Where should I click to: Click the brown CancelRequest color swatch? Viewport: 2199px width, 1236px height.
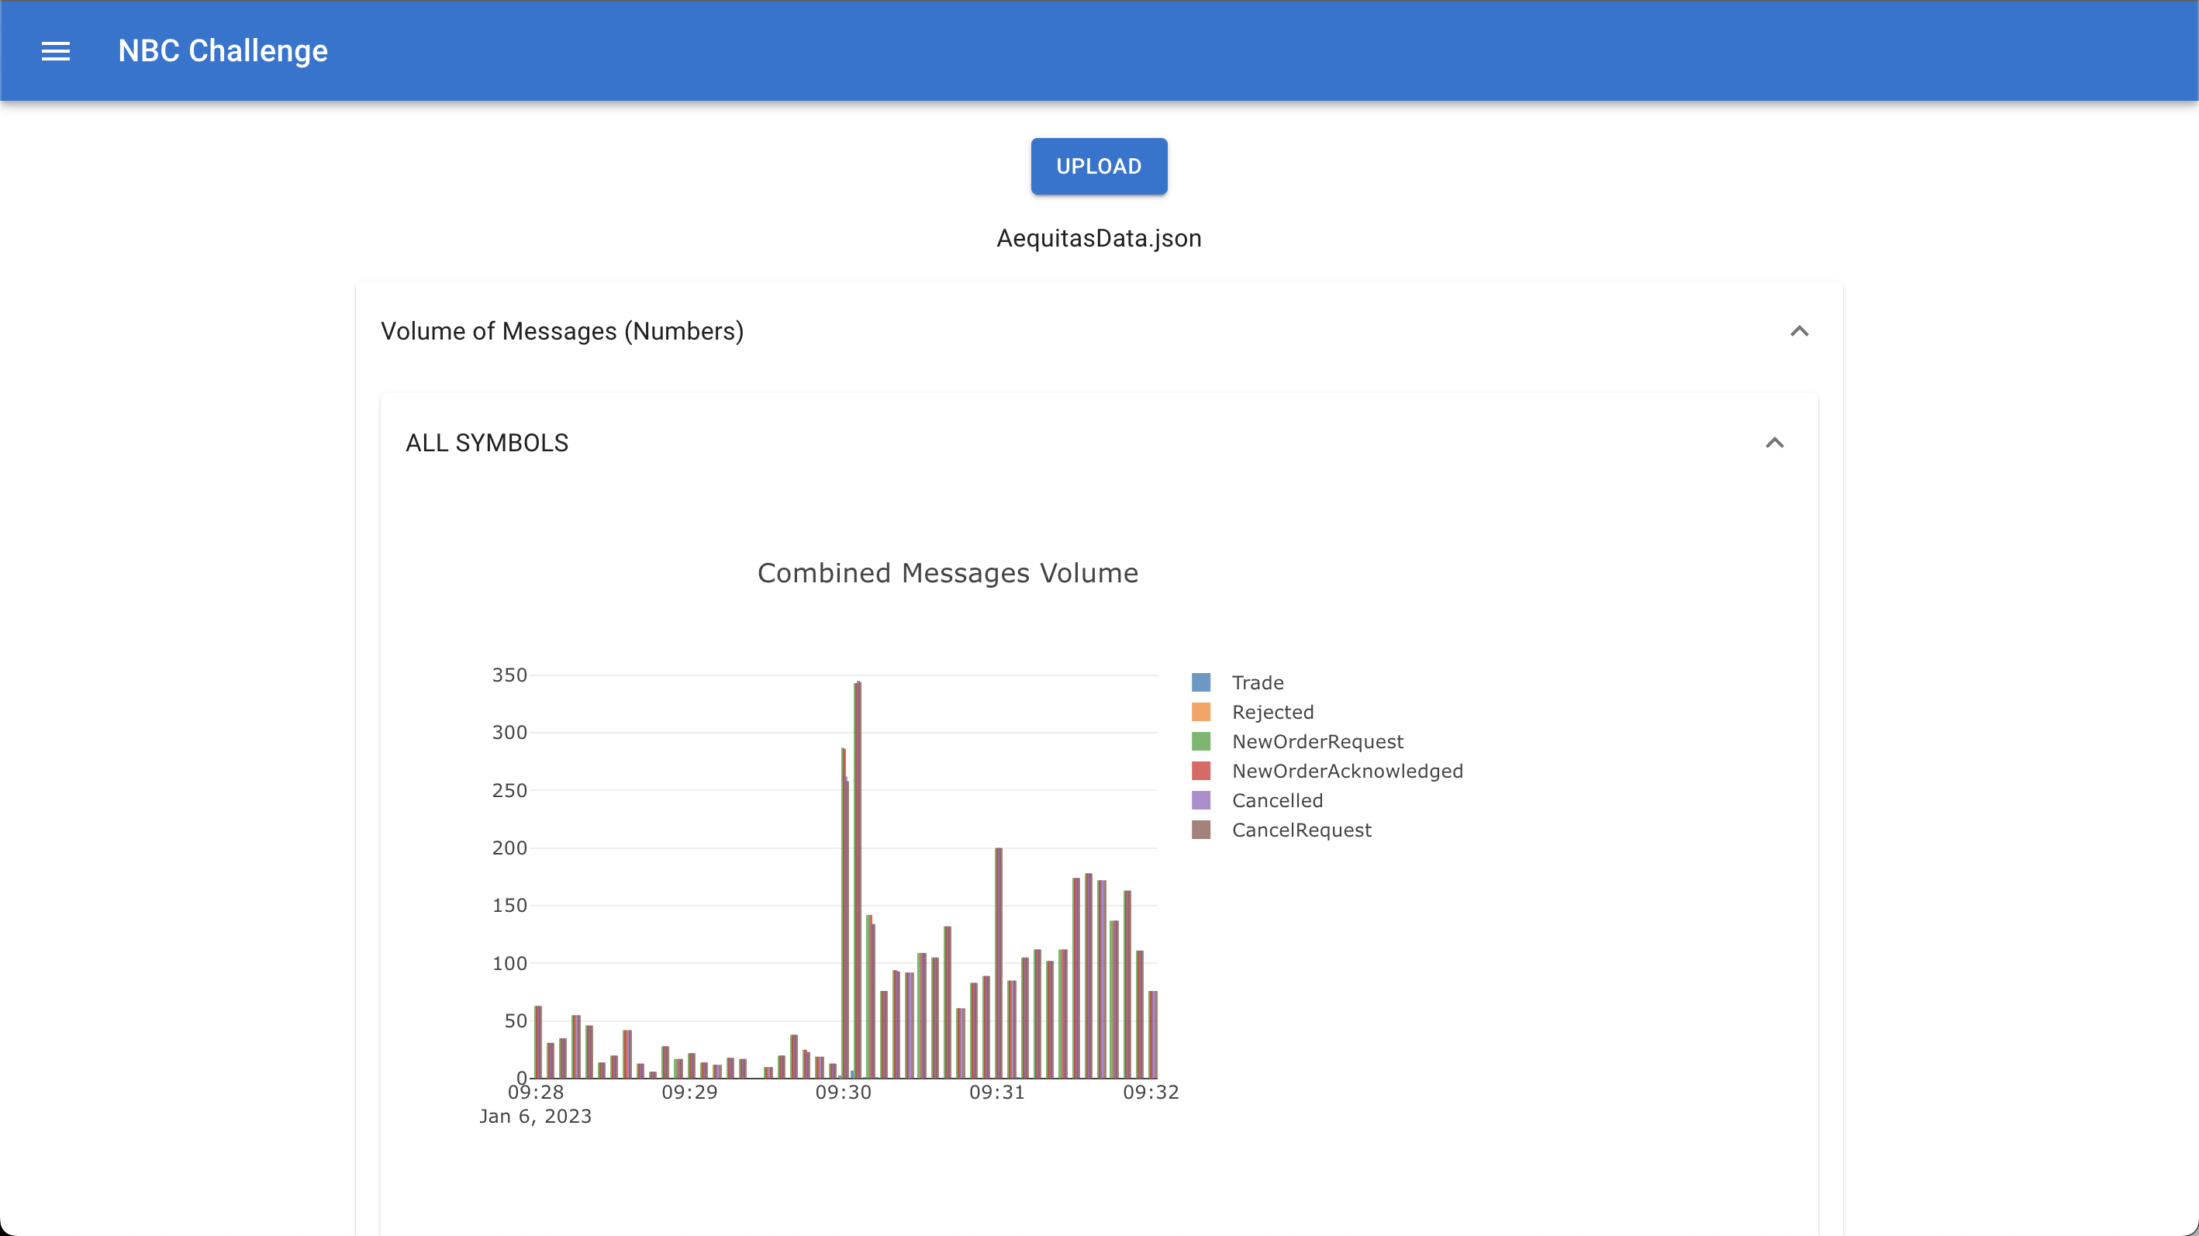[x=1202, y=829]
